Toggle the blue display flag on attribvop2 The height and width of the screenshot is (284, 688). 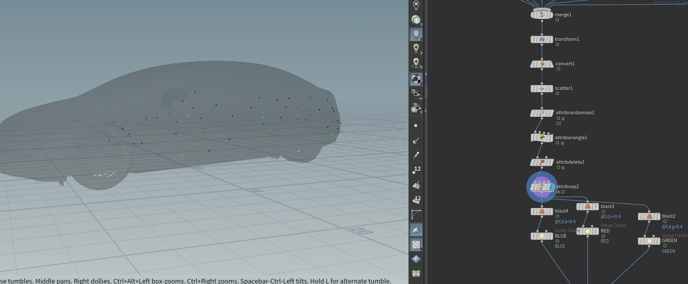tap(551, 187)
